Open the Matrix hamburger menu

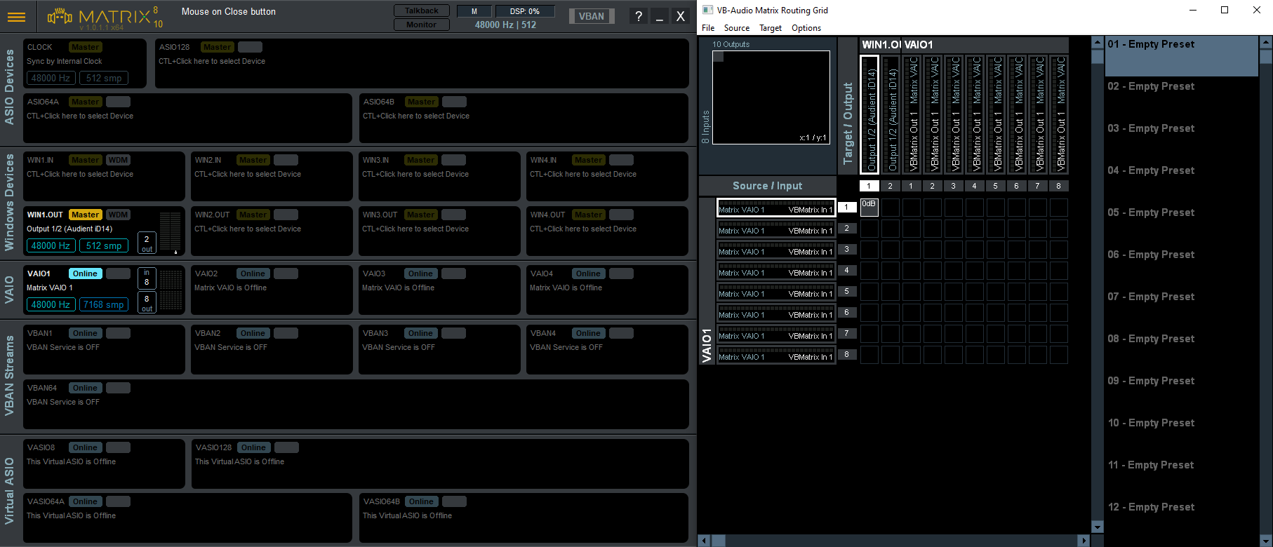pyautogui.click(x=16, y=17)
